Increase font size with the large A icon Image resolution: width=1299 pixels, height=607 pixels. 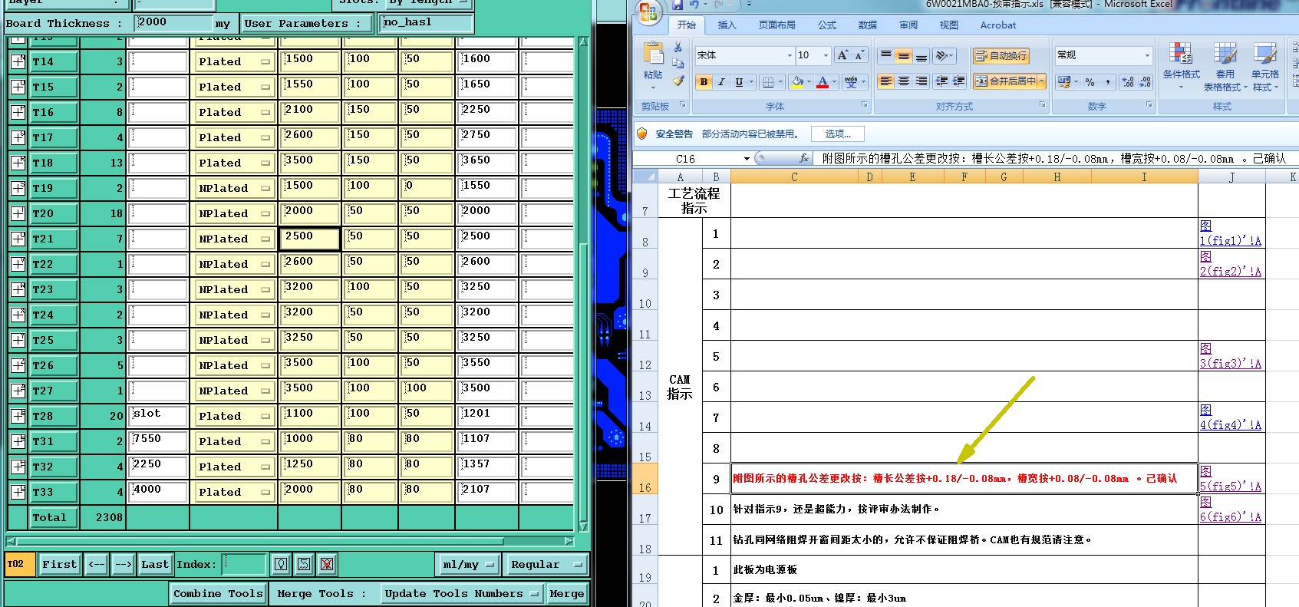[x=842, y=55]
